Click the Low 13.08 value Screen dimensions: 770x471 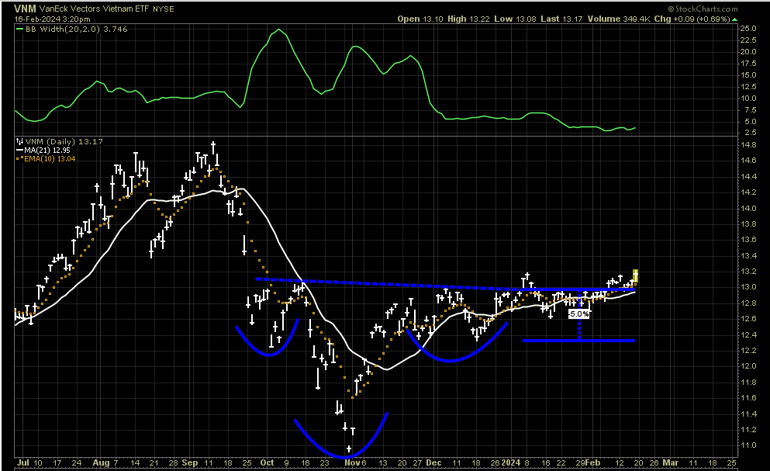pos(515,19)
